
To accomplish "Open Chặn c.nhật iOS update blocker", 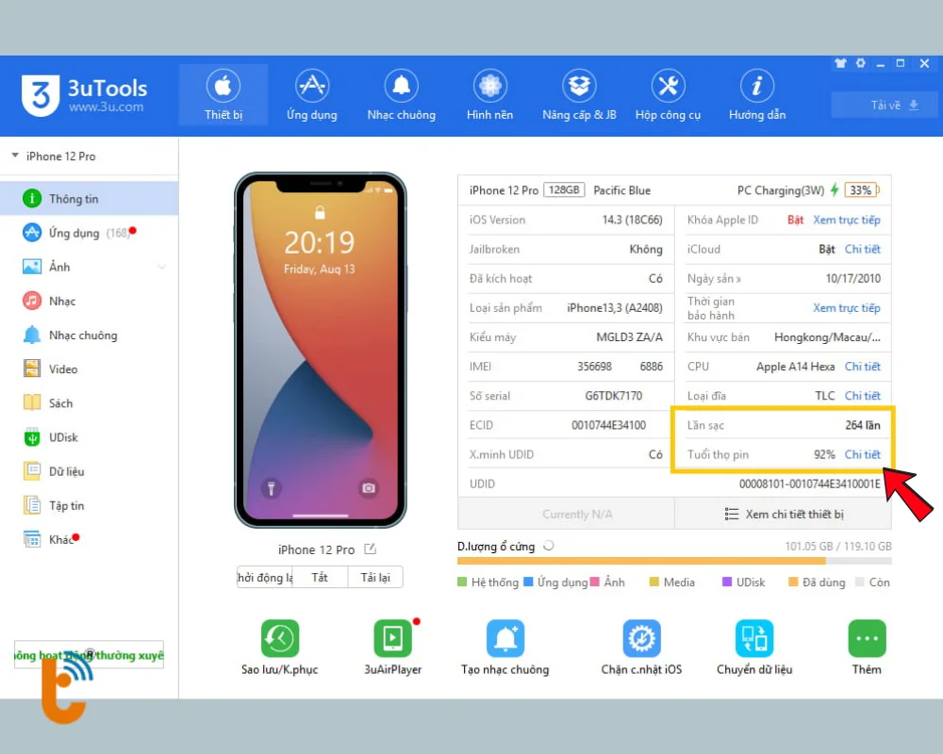I will coord(640,646).
